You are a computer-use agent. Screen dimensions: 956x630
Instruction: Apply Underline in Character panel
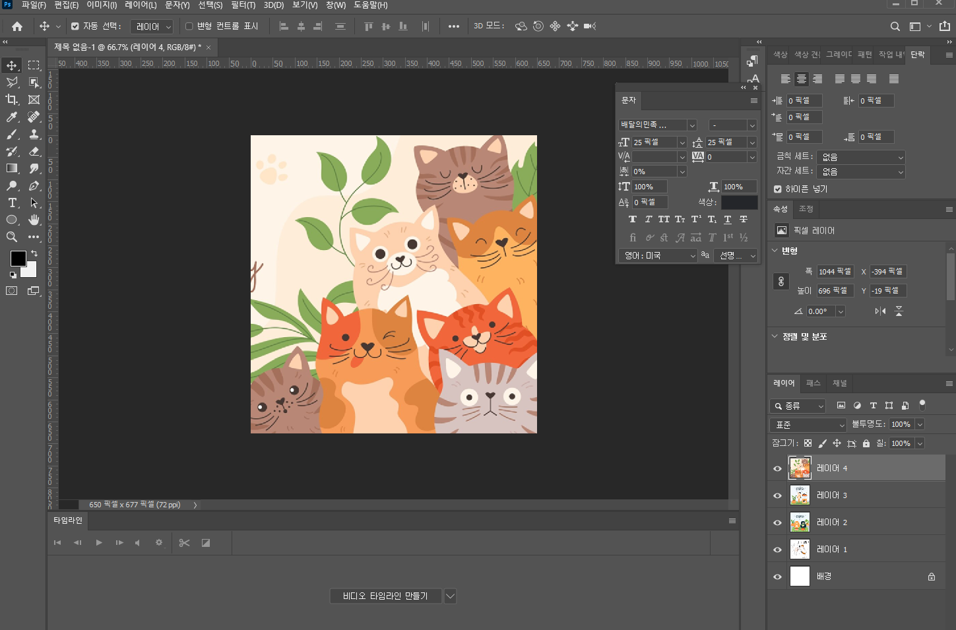[728, 220]
